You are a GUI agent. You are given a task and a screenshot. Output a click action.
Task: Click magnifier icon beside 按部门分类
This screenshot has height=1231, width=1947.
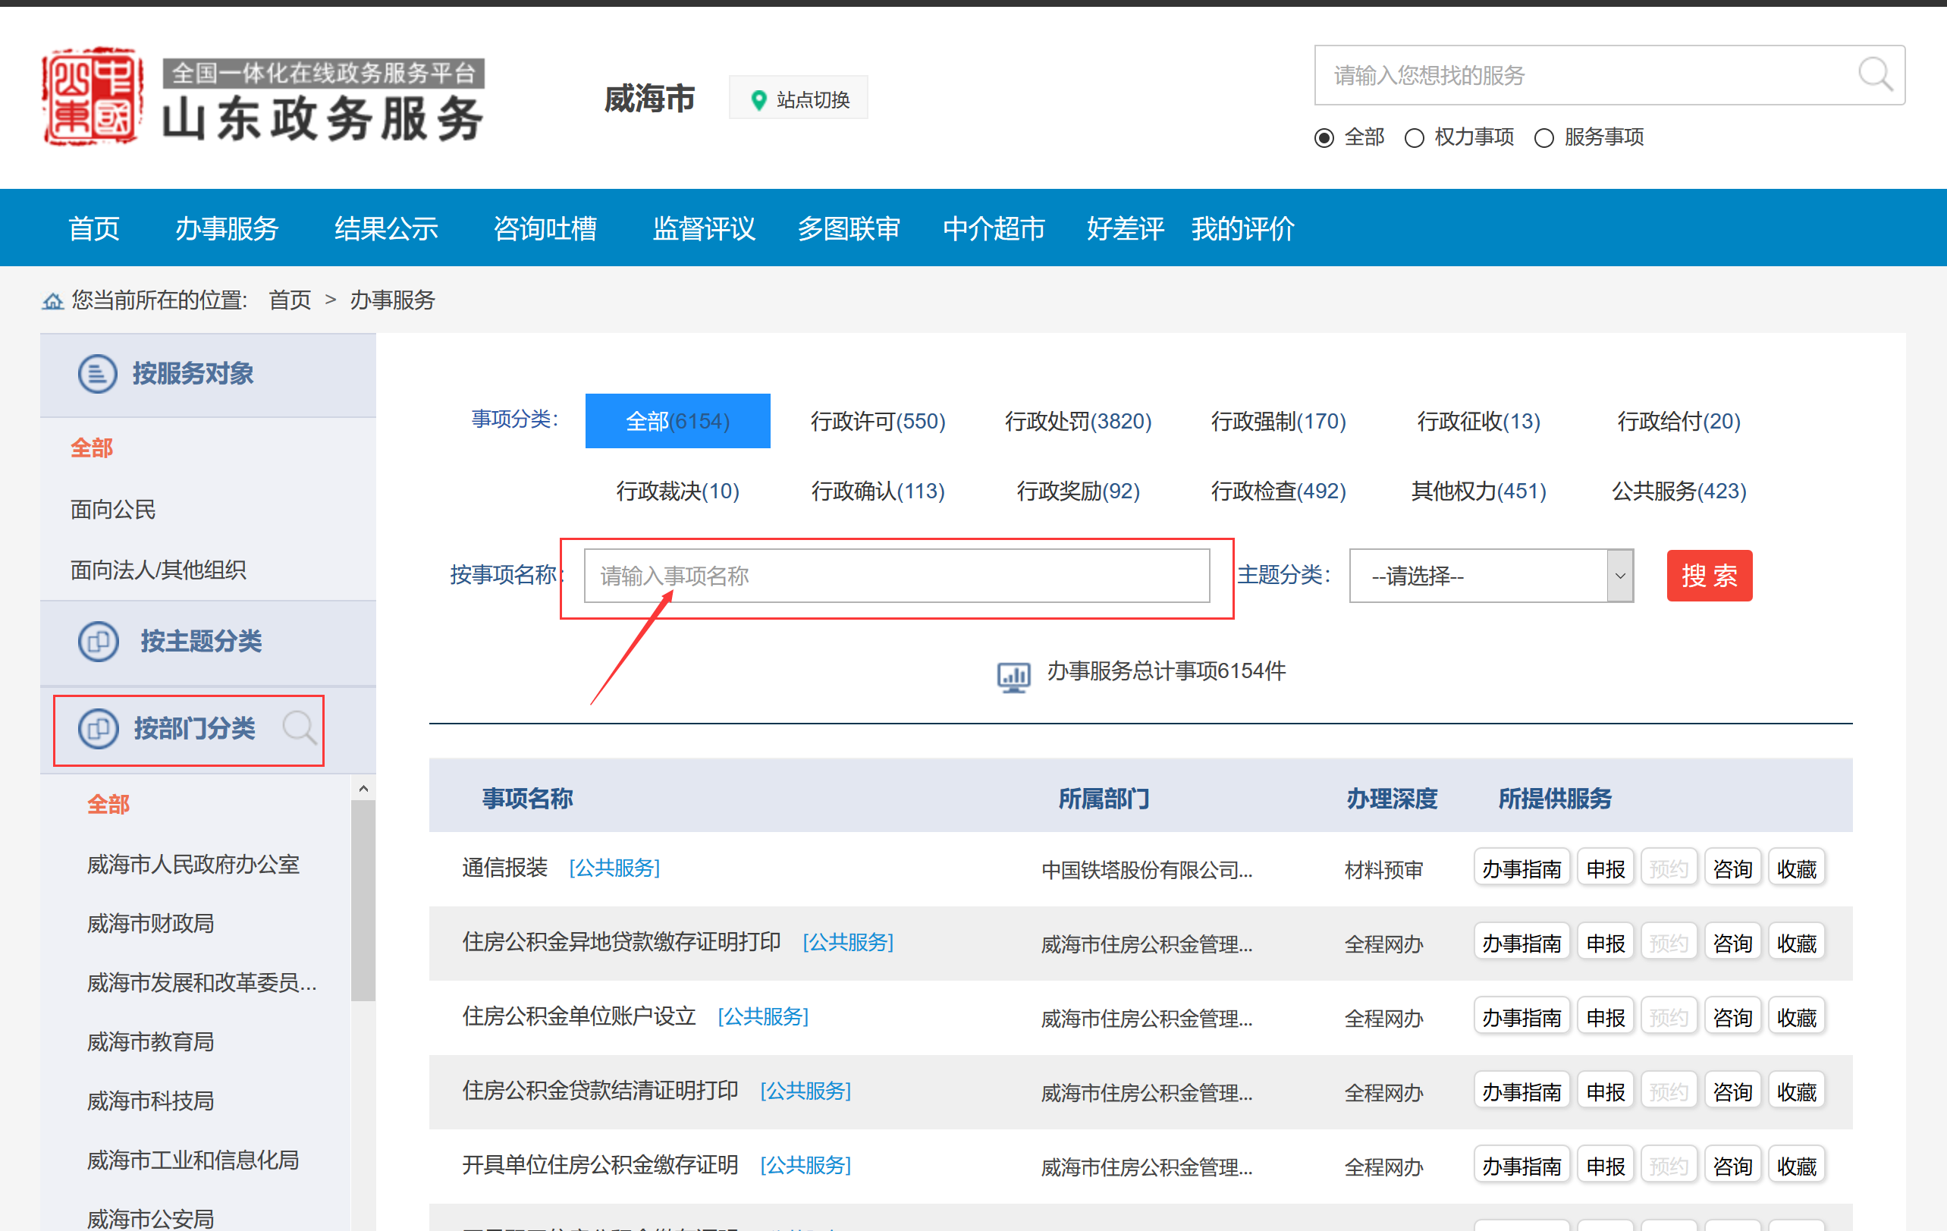(299, 728)
